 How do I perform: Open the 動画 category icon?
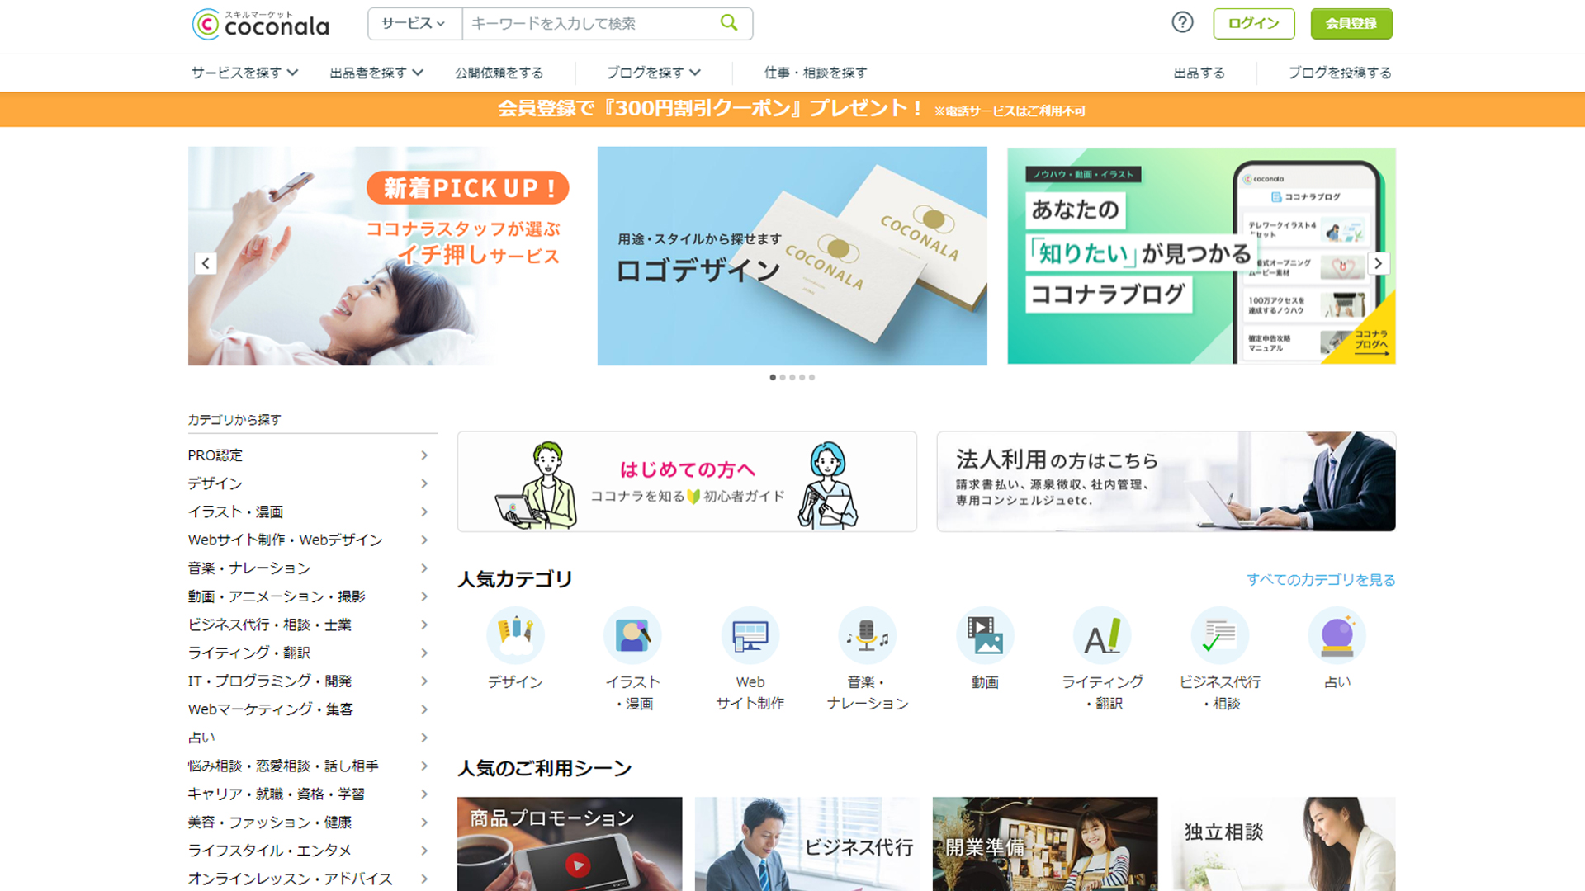984,635
